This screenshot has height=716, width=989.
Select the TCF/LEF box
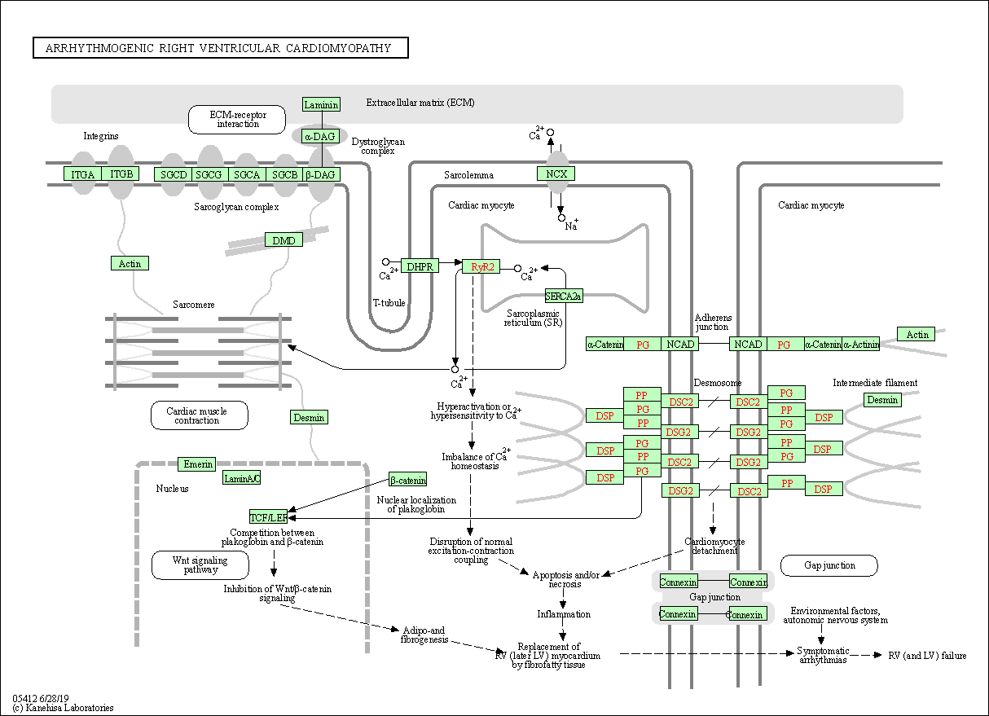coord(269,516)
